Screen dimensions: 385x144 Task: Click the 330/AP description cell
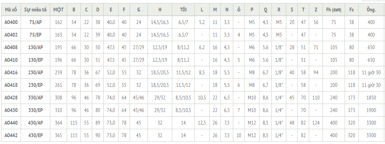coord(35,98)
